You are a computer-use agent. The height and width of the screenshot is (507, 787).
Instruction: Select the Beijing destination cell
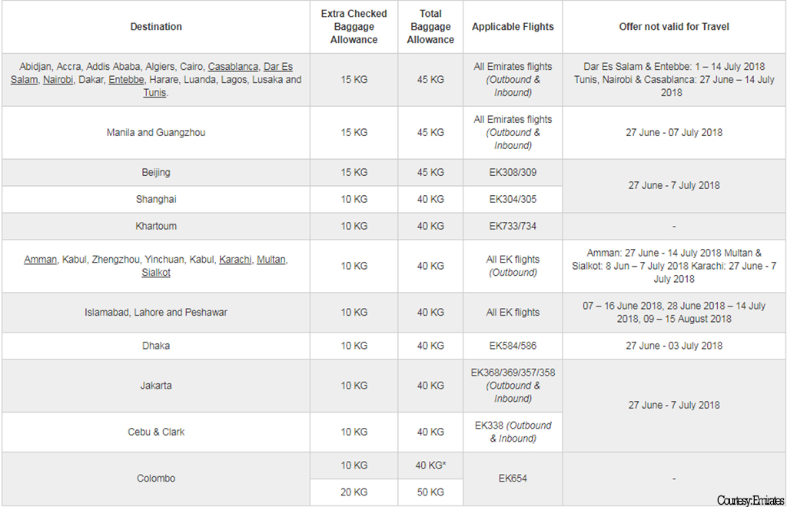(x=156, y=173)
